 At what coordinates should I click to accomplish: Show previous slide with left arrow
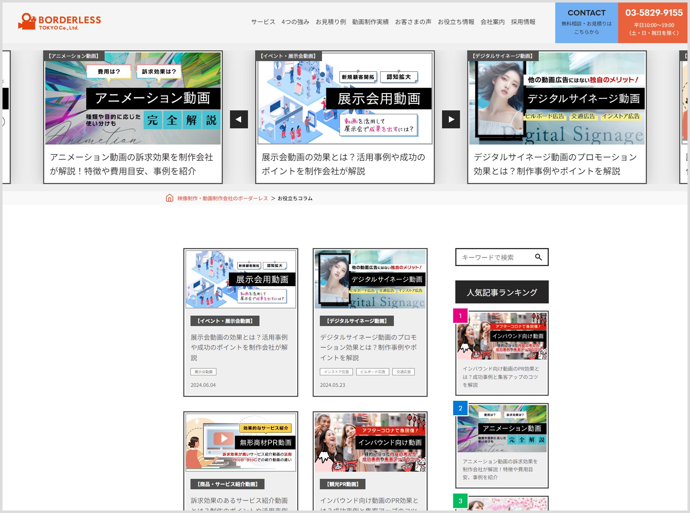(x=239, y=119)
